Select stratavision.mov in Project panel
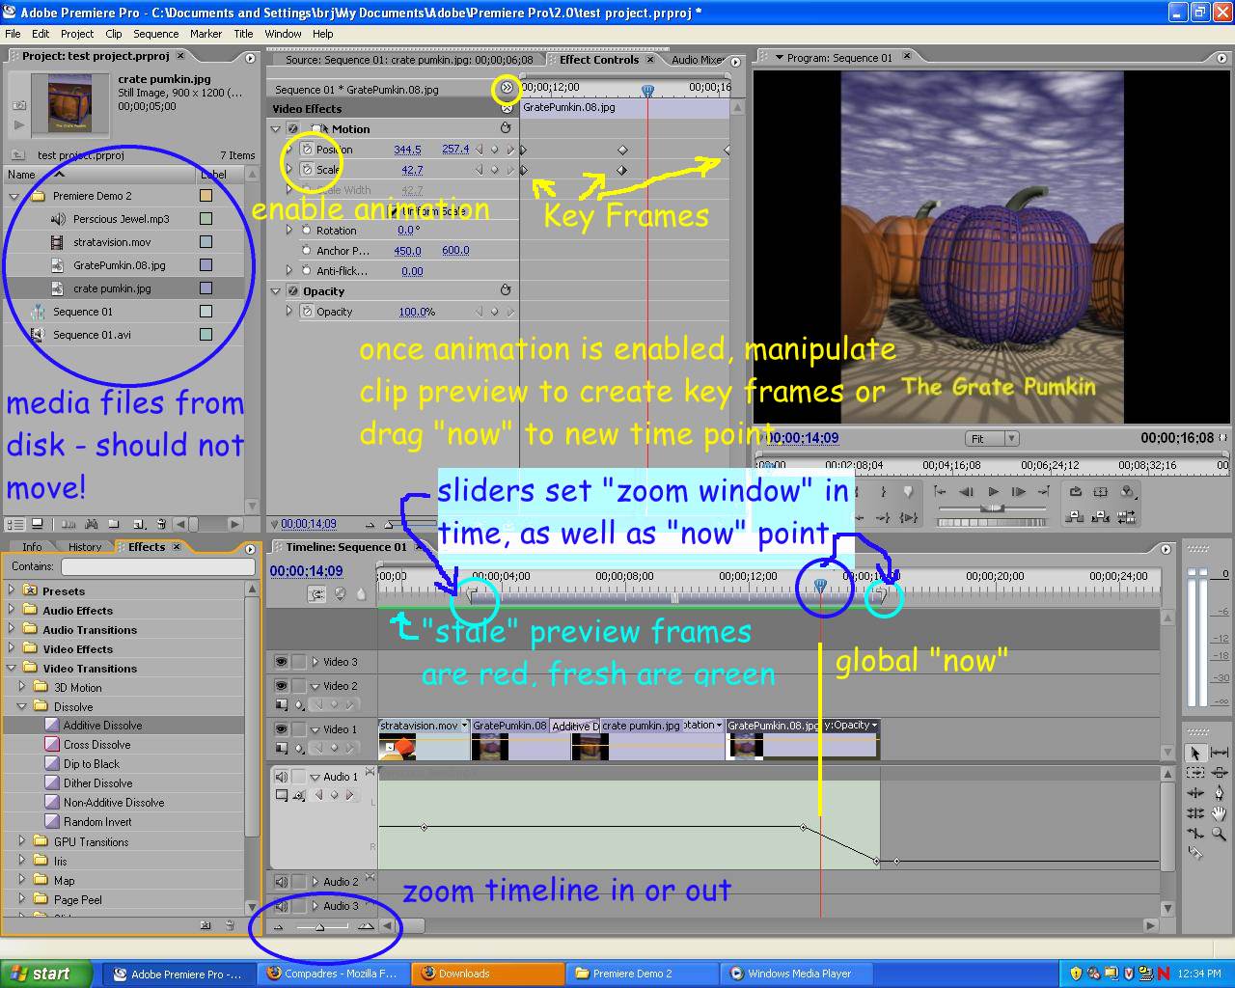The height and width of the screenshot is (988, 1235). coord(112,242)
